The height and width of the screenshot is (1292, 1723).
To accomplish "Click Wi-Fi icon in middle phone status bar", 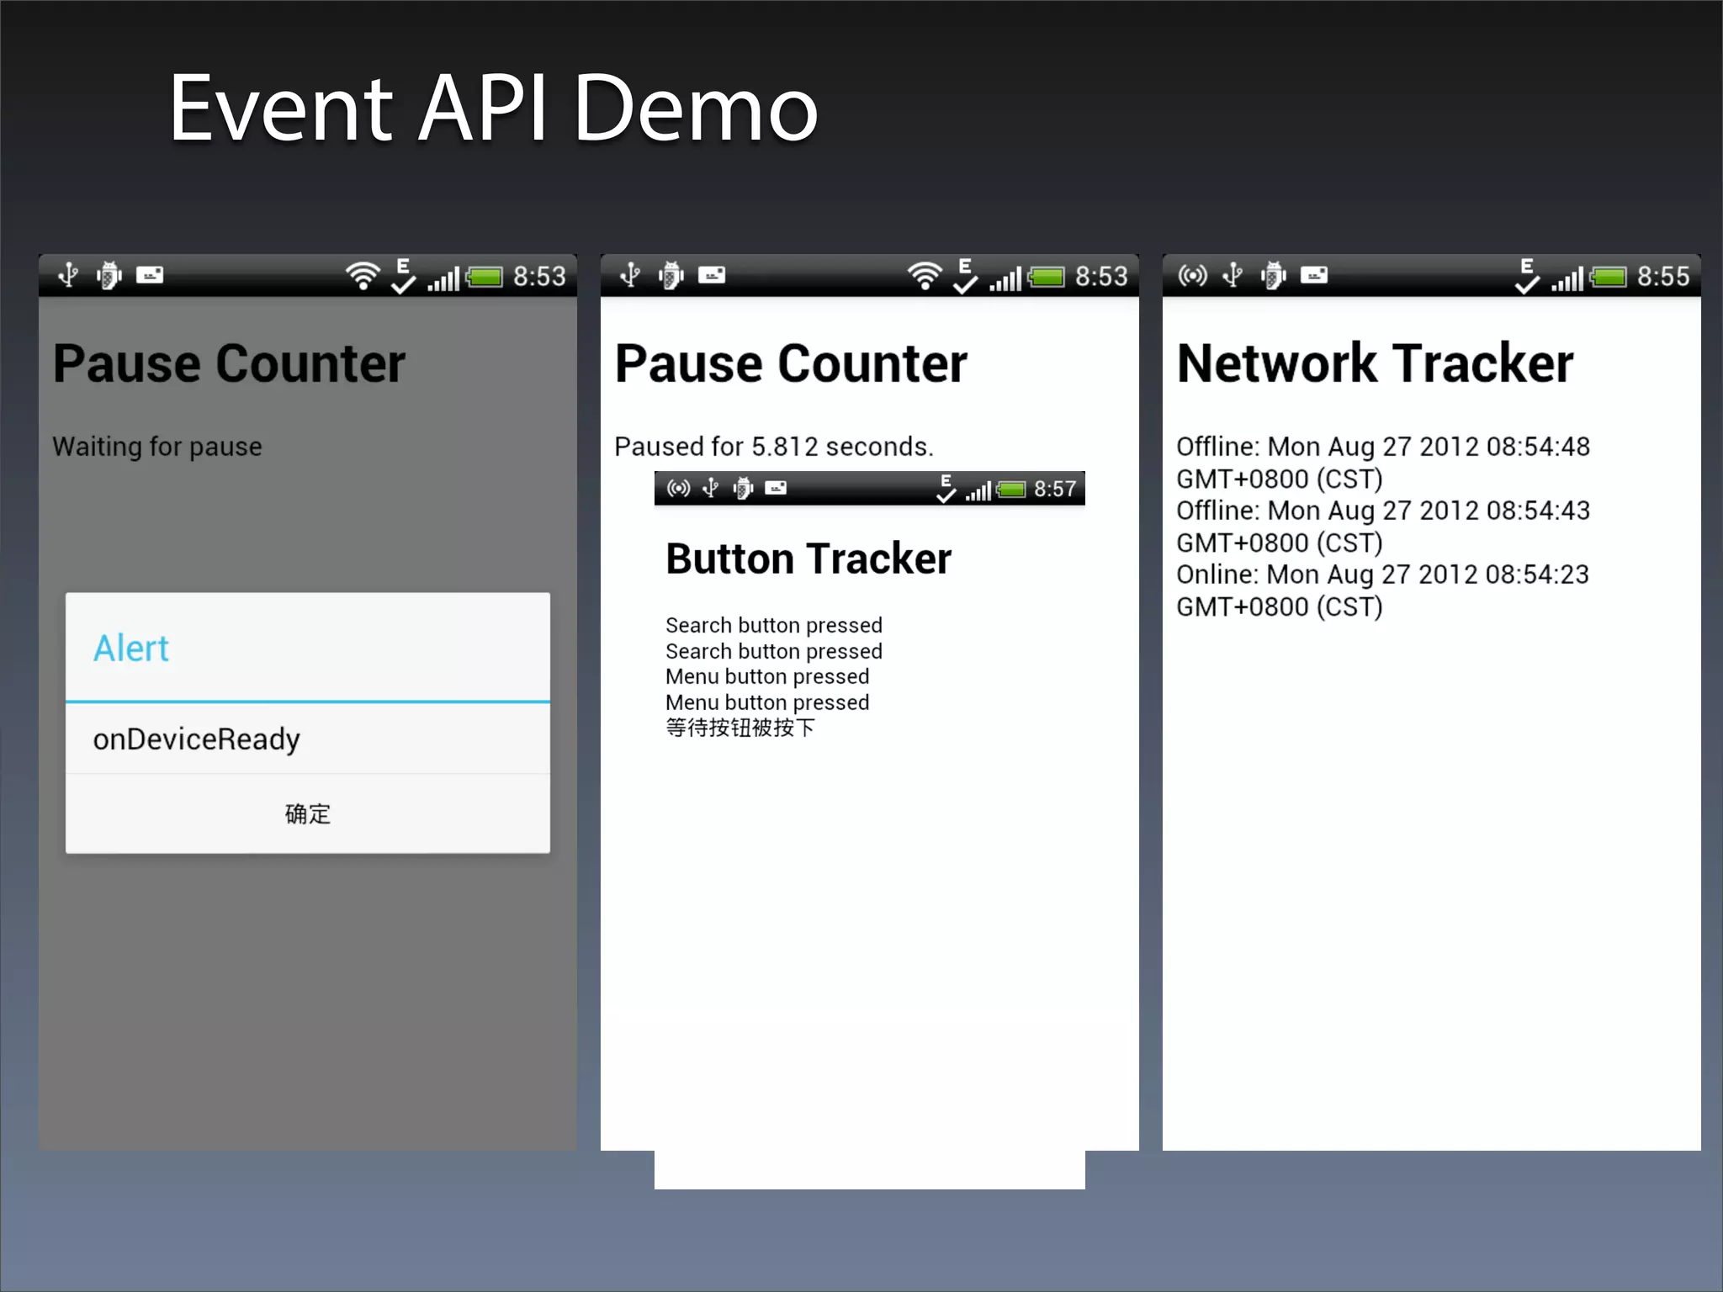I will [925, 275].
